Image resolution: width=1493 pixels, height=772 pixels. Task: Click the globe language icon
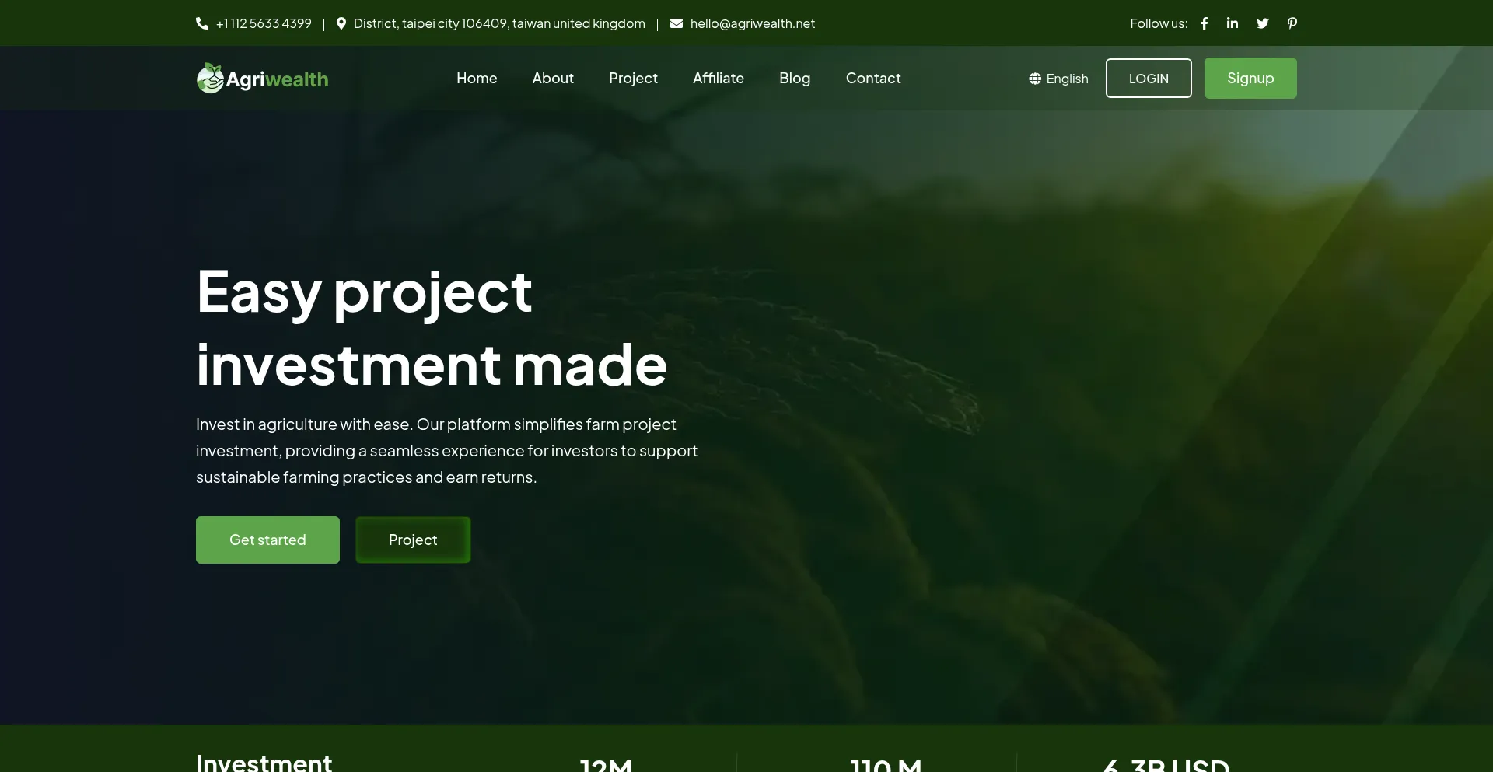coord(1035,79)
